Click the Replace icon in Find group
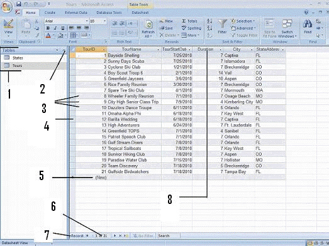The width and height of the screenshot is (329, 246). click(318, 21)
